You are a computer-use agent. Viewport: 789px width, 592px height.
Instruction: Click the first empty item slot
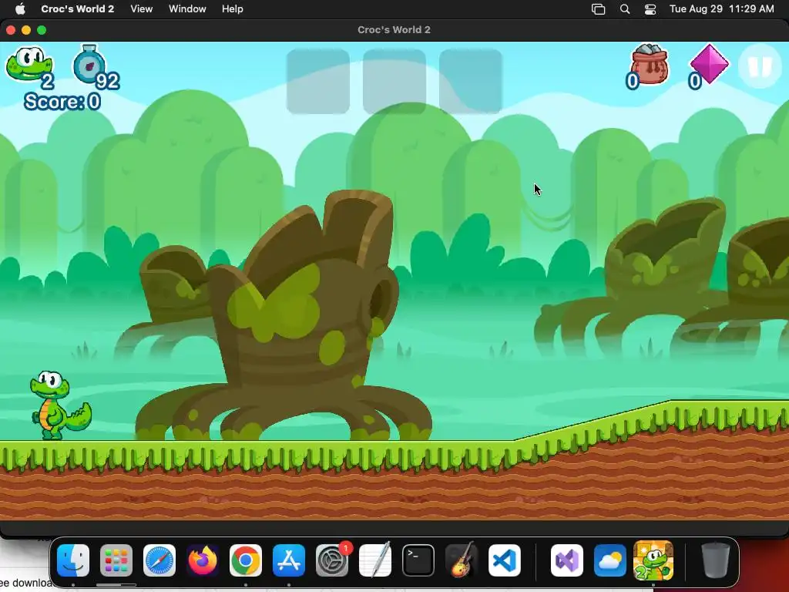tap(318, 81)
